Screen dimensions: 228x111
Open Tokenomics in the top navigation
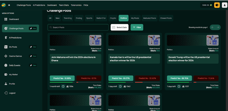76,5
